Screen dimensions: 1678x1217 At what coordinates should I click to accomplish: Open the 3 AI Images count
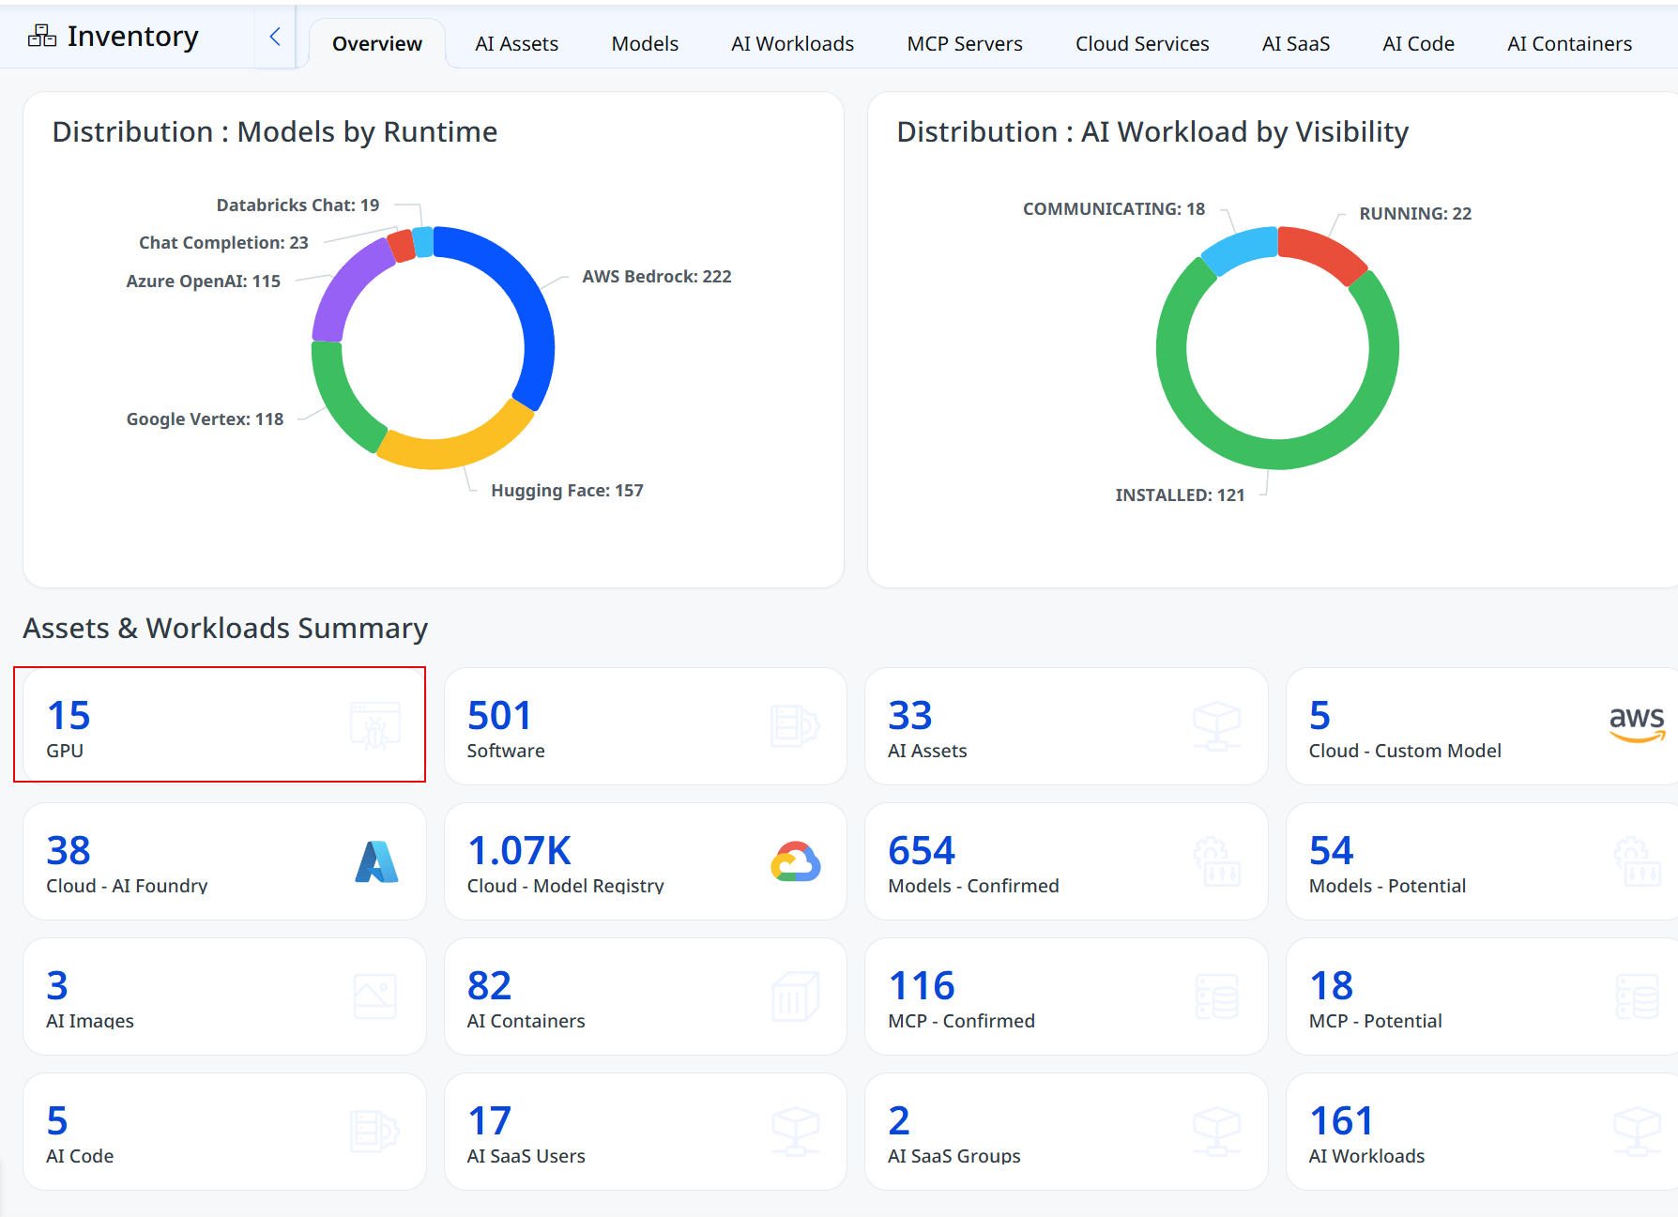pyautogui.click(x=57, y=986)
